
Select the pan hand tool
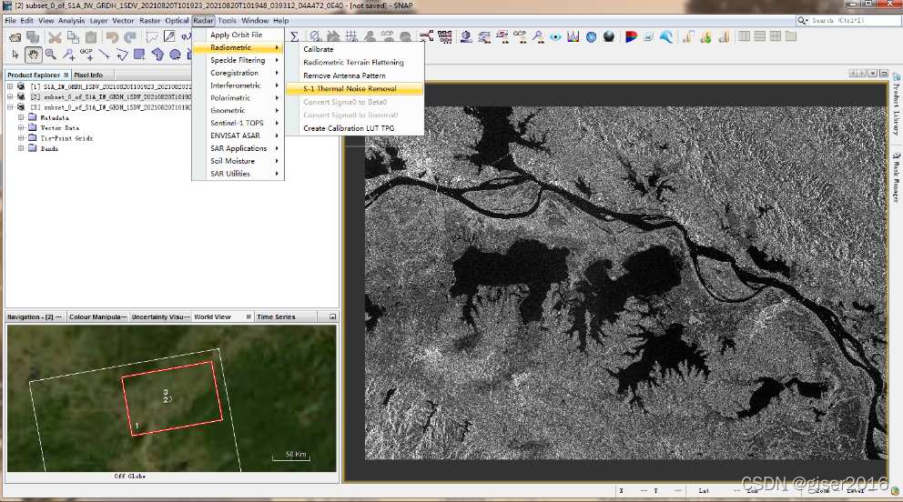pos(34,55)
